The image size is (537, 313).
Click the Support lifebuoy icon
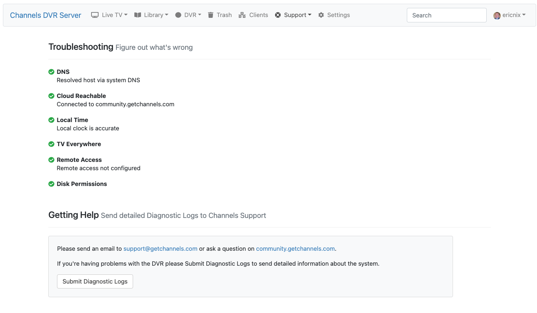(278, 15)
